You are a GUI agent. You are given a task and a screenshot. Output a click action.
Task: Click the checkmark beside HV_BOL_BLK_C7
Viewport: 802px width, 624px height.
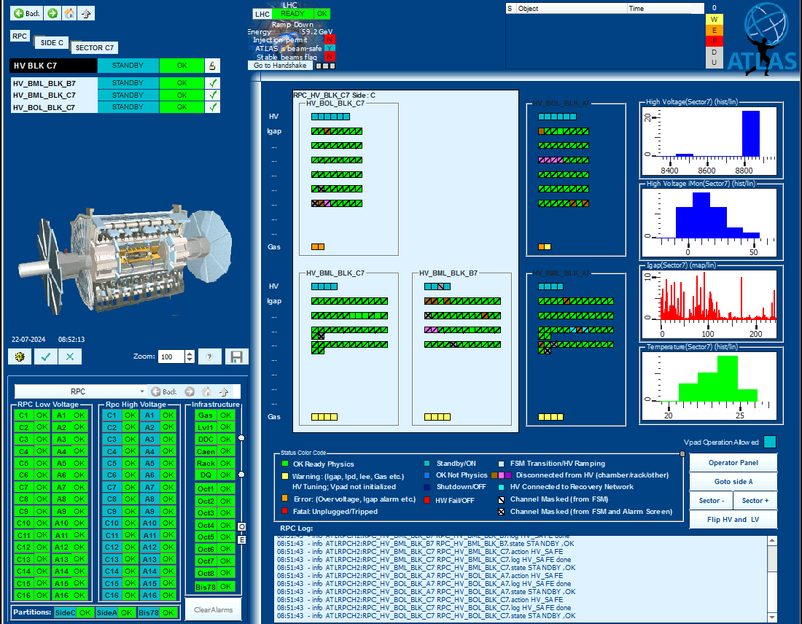(213, 107)
